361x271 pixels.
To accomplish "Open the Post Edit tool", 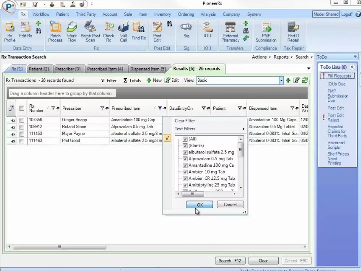I will (157, 32).
